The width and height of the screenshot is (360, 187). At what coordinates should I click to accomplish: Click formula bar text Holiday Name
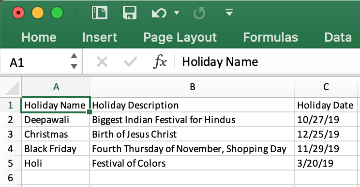point(220,62)
